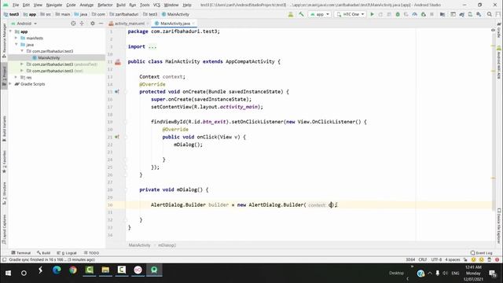Open the SDK Manager icon
This screenshot has height=283, width=503.
click(479, 14)
